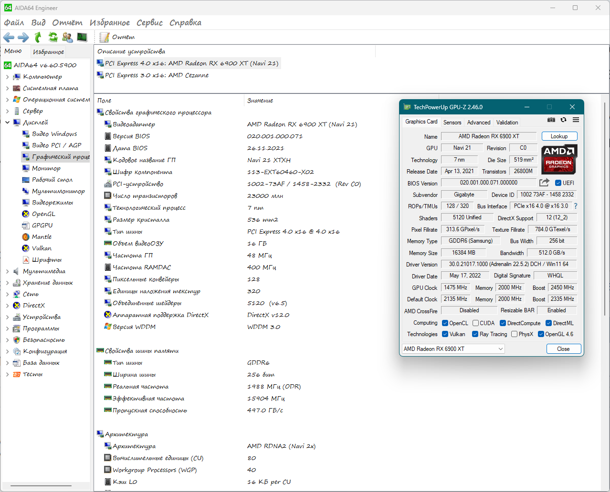
Task: Click the BIOS share/export arrow icon in GPU-Z
Action: [544, 183]
